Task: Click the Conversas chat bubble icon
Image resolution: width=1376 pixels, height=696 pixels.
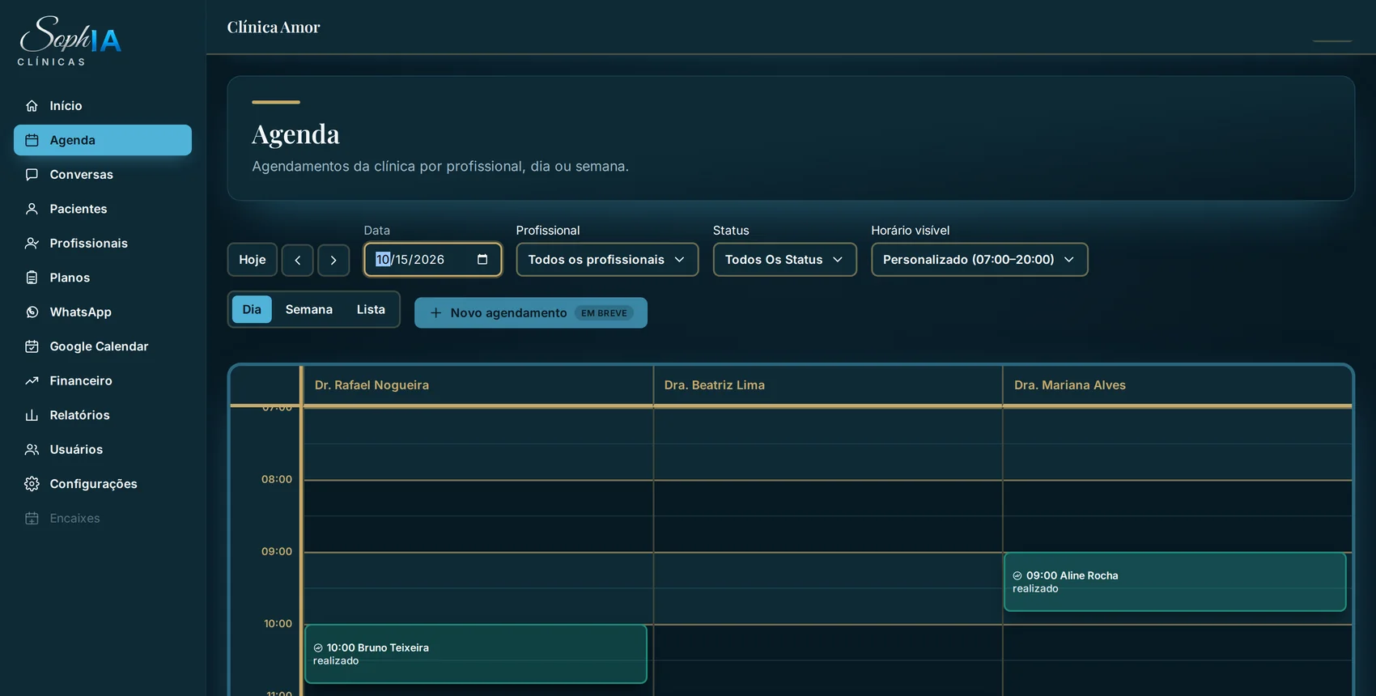Action: 32,175
